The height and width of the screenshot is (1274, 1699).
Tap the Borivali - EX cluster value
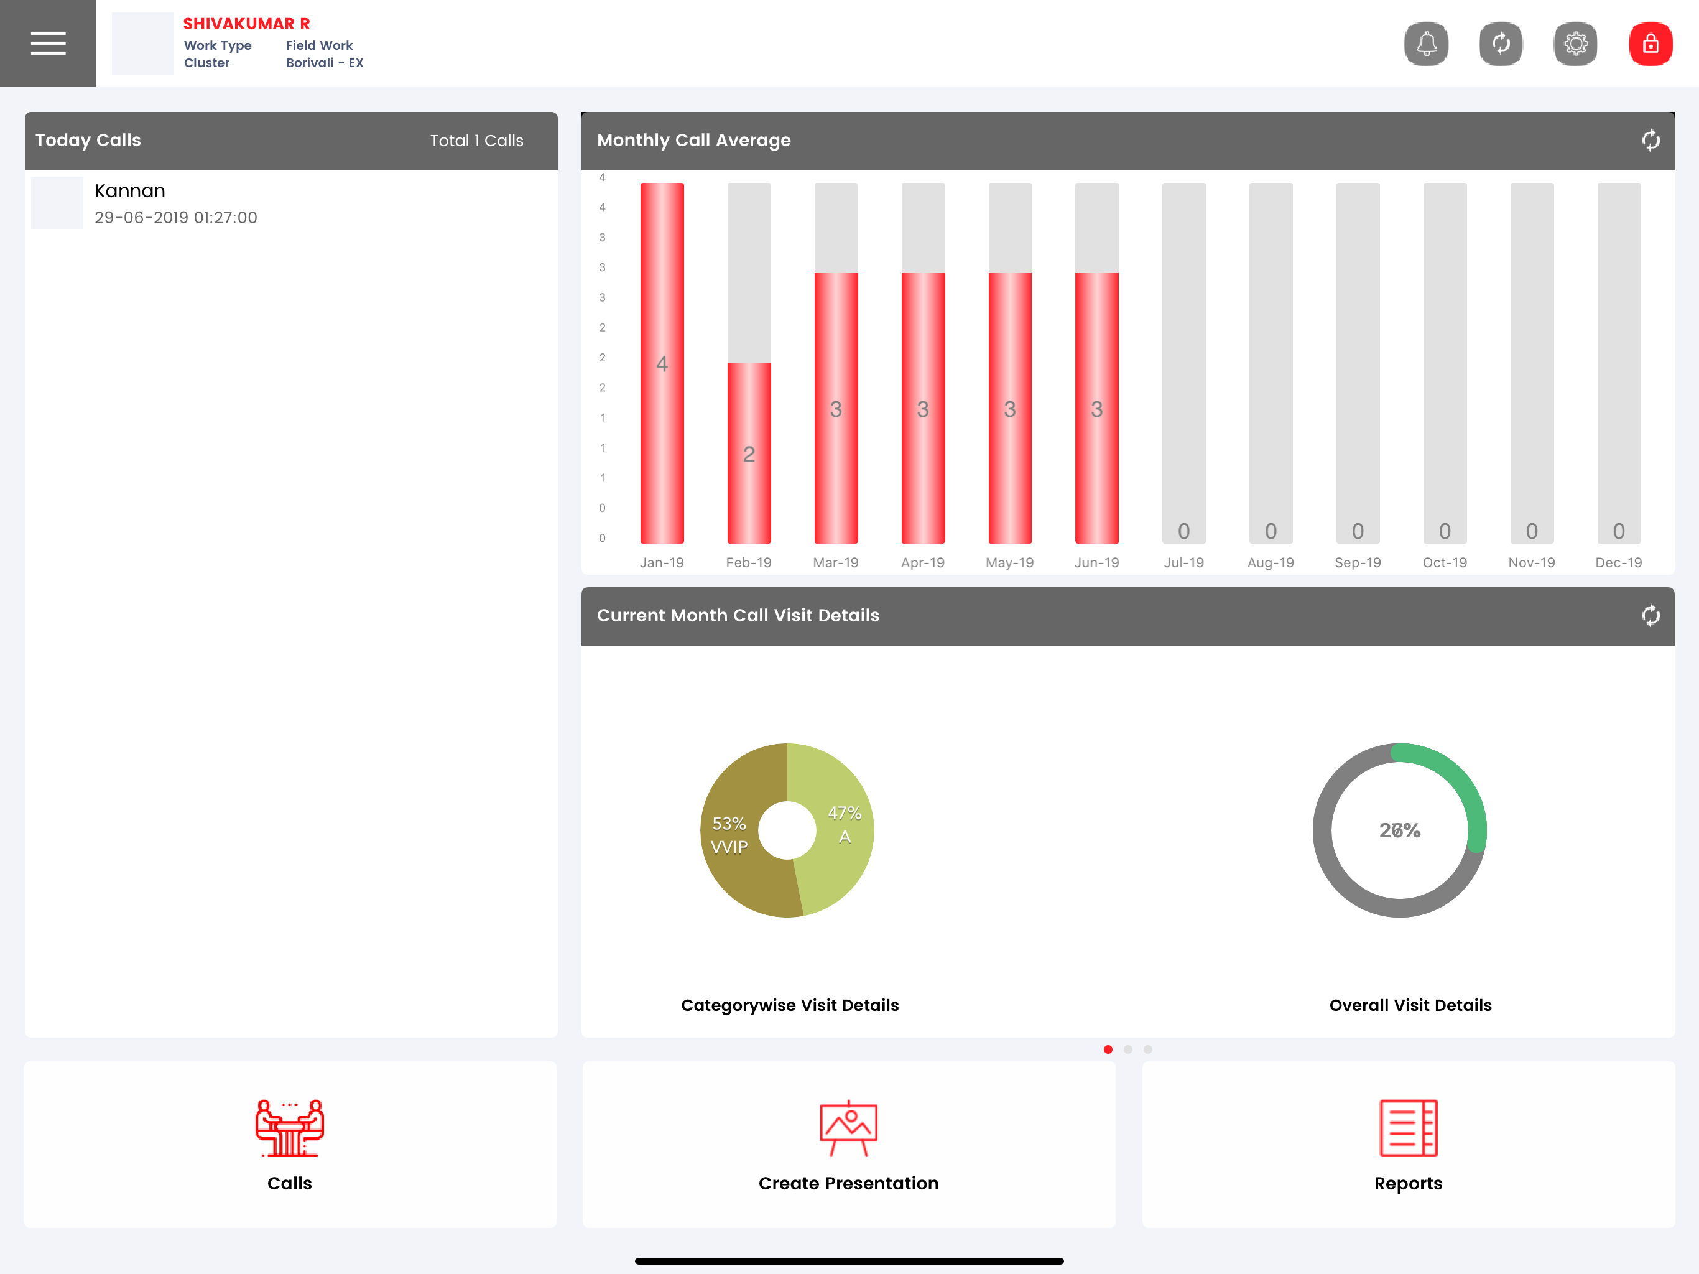pyautogui.click(x=325, y=63)
